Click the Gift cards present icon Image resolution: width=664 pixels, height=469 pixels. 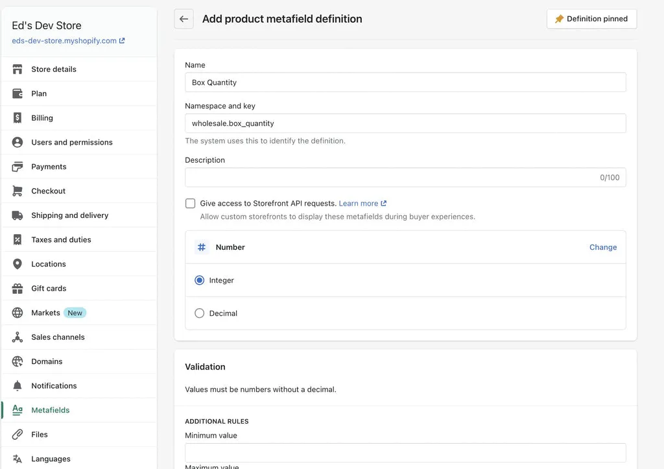(18, 289)
